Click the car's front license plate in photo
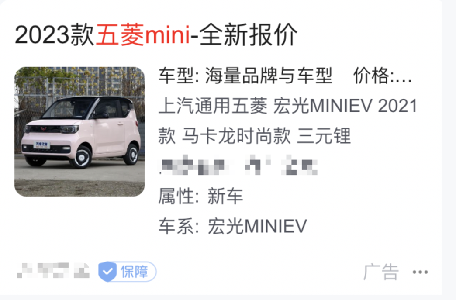This screenshot has height=300, width=456. [41, 145]
